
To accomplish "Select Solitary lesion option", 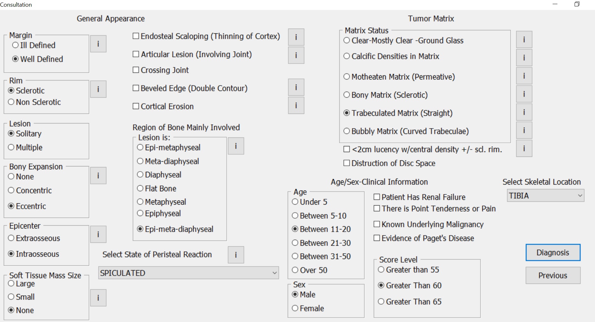I will pyautogui.click(x=25, y=133).
